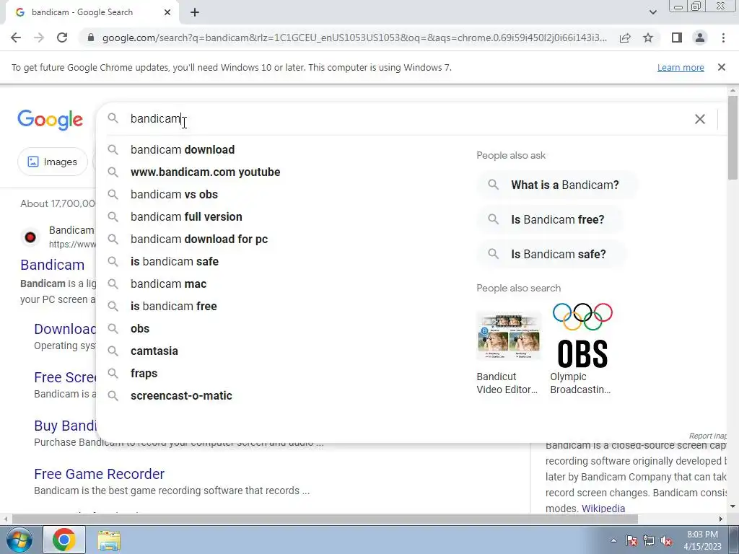The image size is (739, 554).
Task: Open the Windows Start button
Action: point(18,540)
